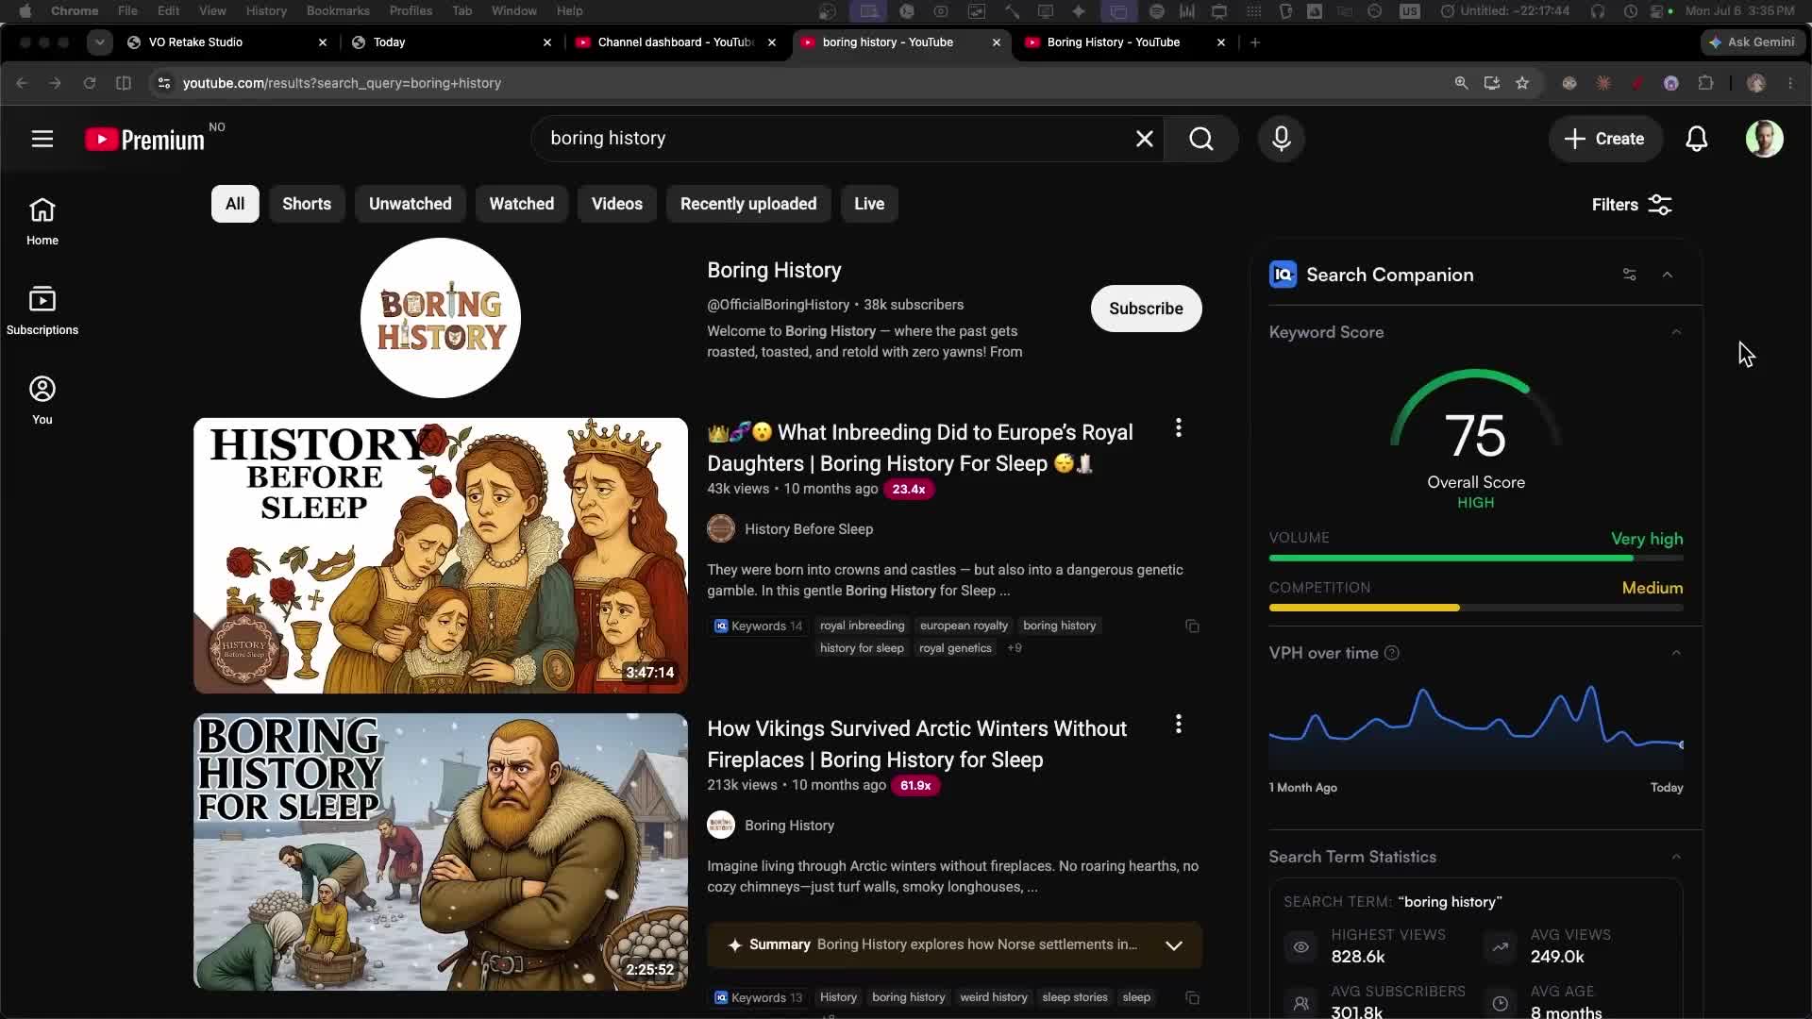Start voice search with the microphone
Screen dimensions: 1812x1019
click(1281, 139)
